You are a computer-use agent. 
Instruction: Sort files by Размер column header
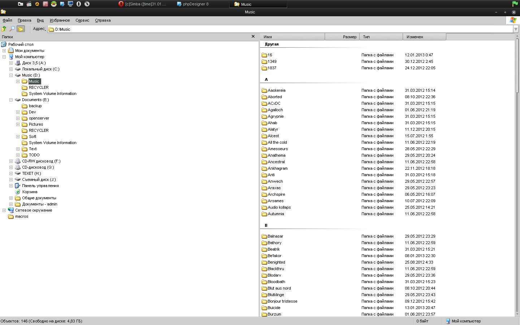[x=342, y=37]
